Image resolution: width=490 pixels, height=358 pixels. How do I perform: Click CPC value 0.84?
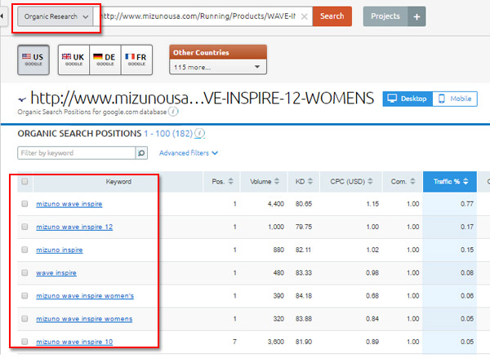point(372,319)
